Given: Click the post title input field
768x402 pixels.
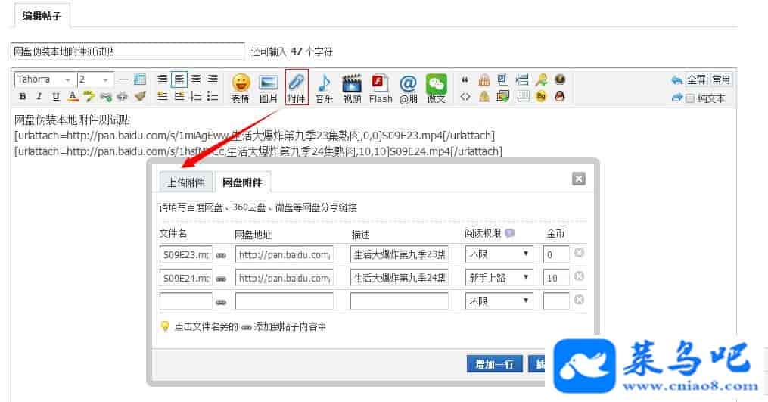Looking at the screenshot, I should [x=127, y=51].
